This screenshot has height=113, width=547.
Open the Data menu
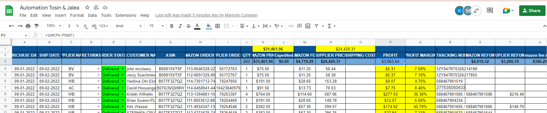[x=92, y=15]
